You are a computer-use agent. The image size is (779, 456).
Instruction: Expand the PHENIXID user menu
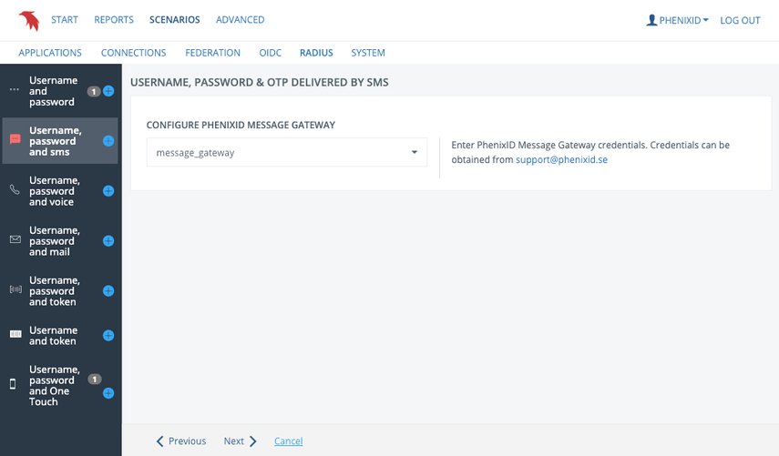tap(678, 20)
